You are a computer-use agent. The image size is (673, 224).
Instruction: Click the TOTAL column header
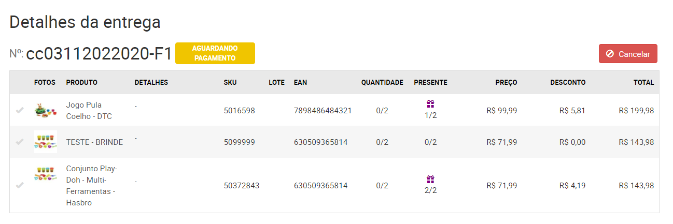pyautogui.click(x=643, y=82)
